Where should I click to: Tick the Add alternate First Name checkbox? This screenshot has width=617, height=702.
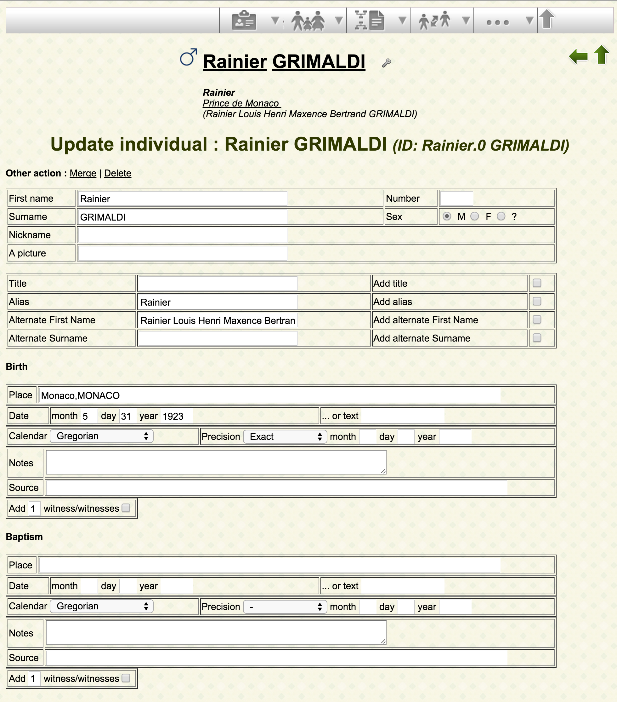pos(537,319)
